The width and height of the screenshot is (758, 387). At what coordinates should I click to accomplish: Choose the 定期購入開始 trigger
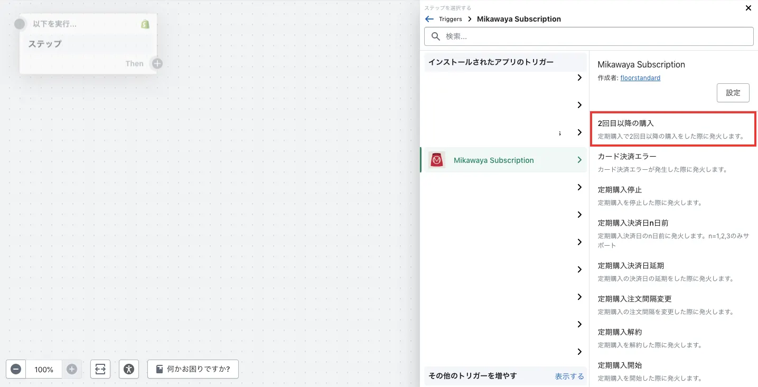coord(673,371)
